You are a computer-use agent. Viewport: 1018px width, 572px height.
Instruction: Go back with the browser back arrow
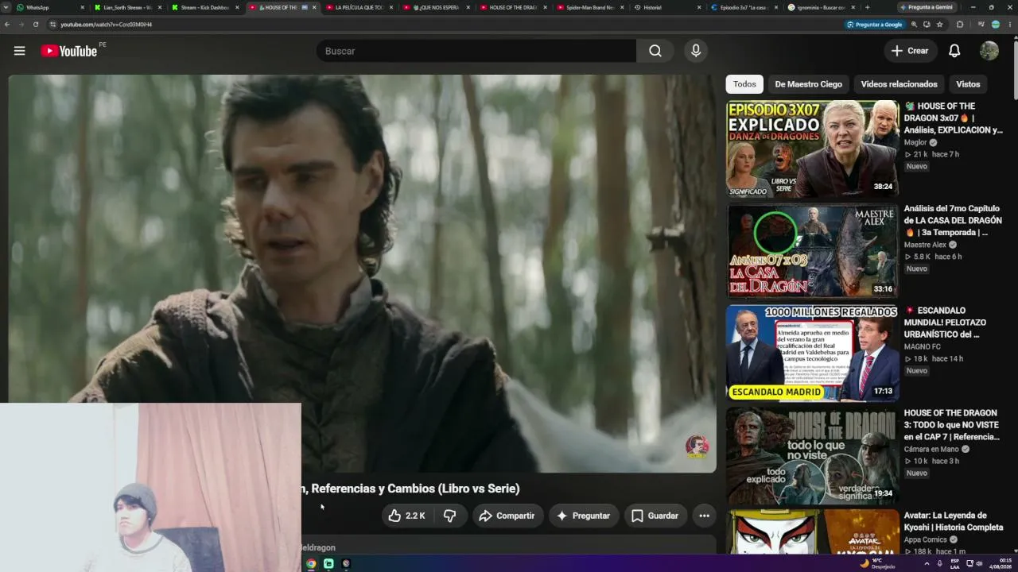click(7, 25)
